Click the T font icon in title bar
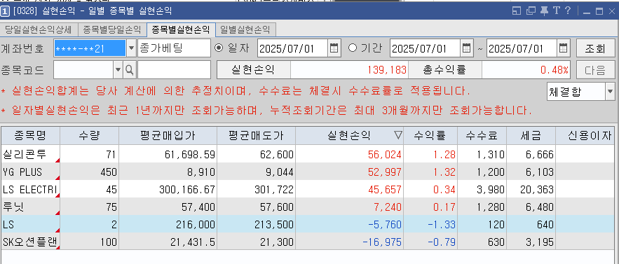 point(557,11)
